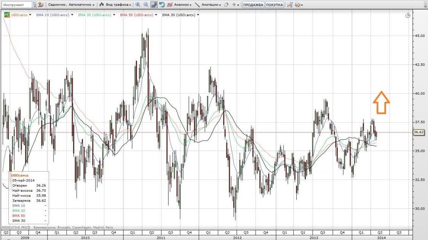The image size is (428, 240).
Task: Click the 40.00 price axis label
Action: tap(420, 94)
